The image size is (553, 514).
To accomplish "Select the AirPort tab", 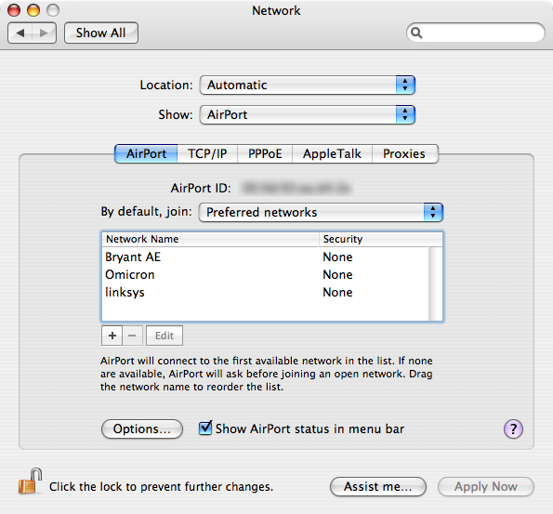I will (146, 153).
